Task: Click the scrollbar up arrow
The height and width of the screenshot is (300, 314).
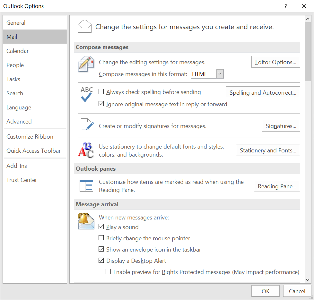Action: [308, 19]
